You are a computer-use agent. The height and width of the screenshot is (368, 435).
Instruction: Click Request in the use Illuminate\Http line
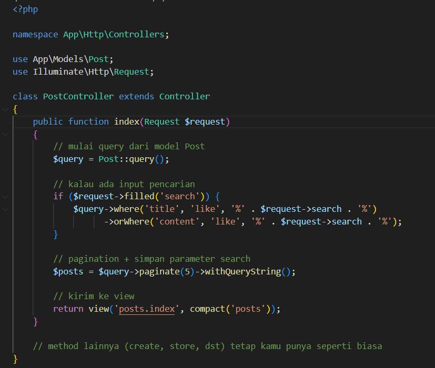pos(133,71)
